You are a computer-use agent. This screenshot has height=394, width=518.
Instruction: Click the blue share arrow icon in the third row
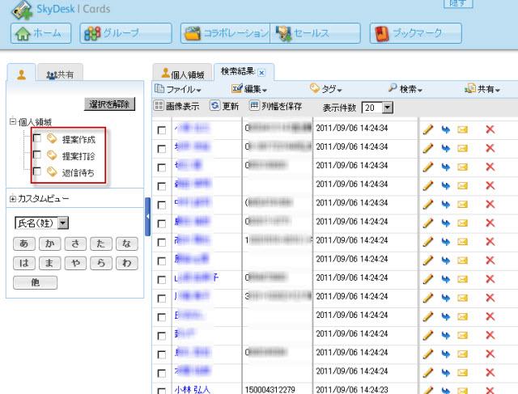click(446, 167)
